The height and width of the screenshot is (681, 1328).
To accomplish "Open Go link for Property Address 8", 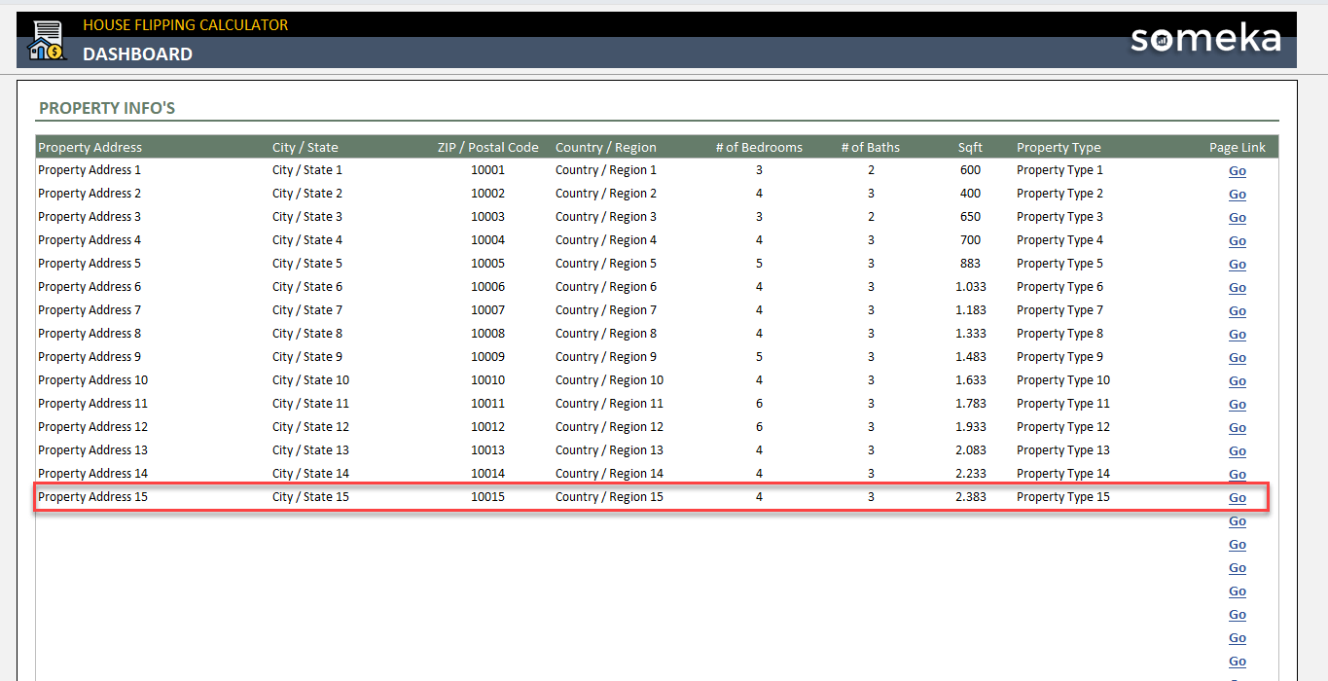I will [1237, 335].
